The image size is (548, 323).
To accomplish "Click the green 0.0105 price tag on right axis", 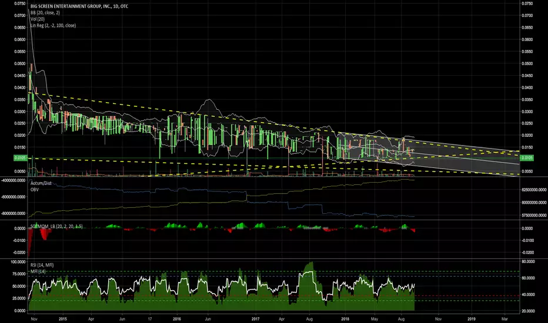I will [x=527, y=158].
